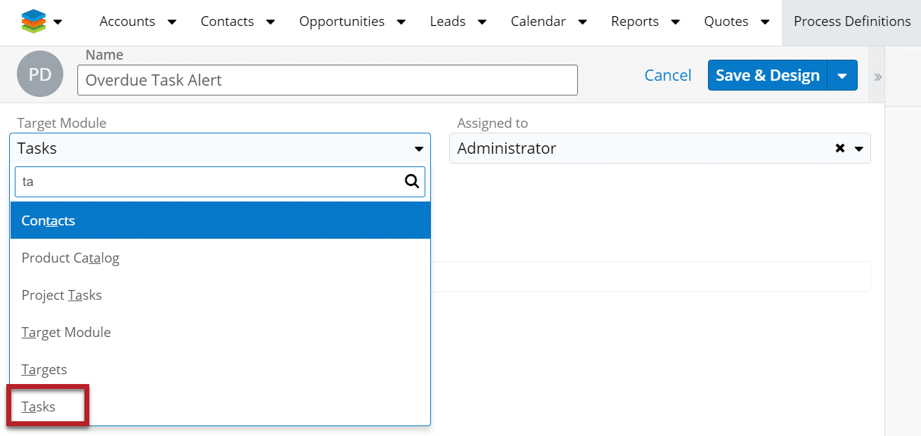Click the search magnifier icon in dropdown
Viewport: 921px width, 436px height.
tap(412, 182)
